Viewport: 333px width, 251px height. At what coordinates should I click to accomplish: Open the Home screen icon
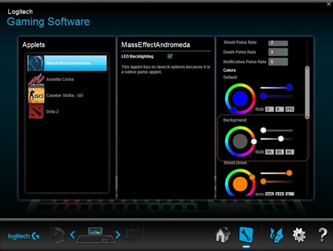pos(223,235)
